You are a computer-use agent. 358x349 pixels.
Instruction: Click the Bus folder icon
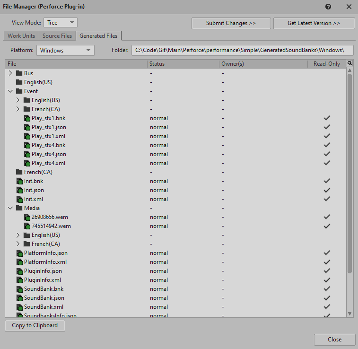pyautogui.click(x=19, y=73)
